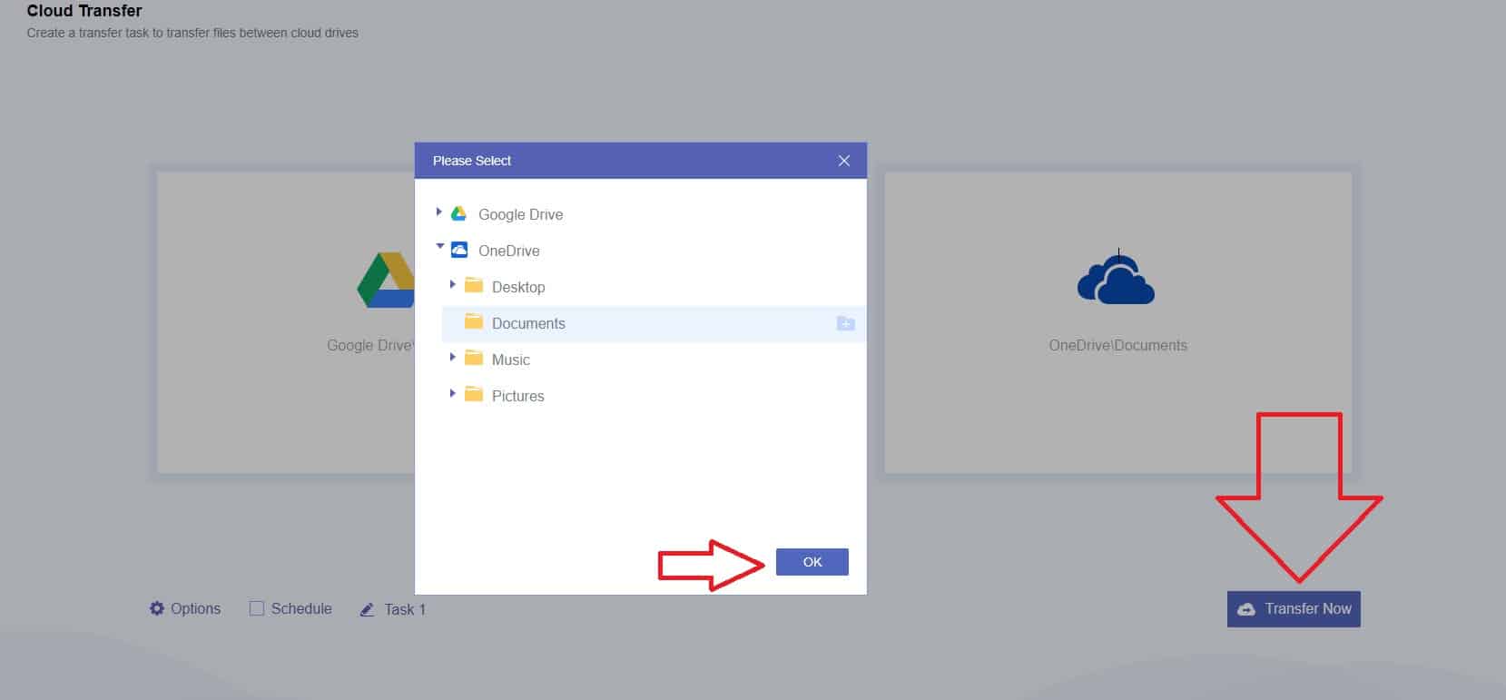Image resolution: width=1506 pixels, height=700 pixels.
Task: Click the Cloud Transfer heading
Action: tap(84, 11)
